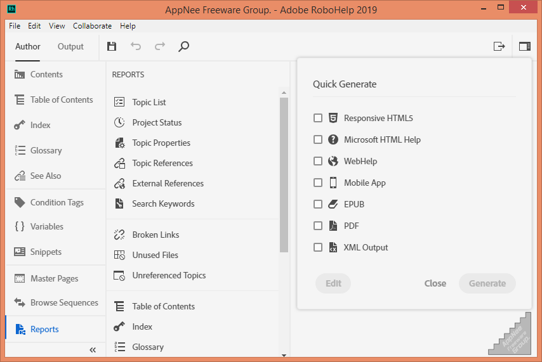Click the Snippets icon

20,252
